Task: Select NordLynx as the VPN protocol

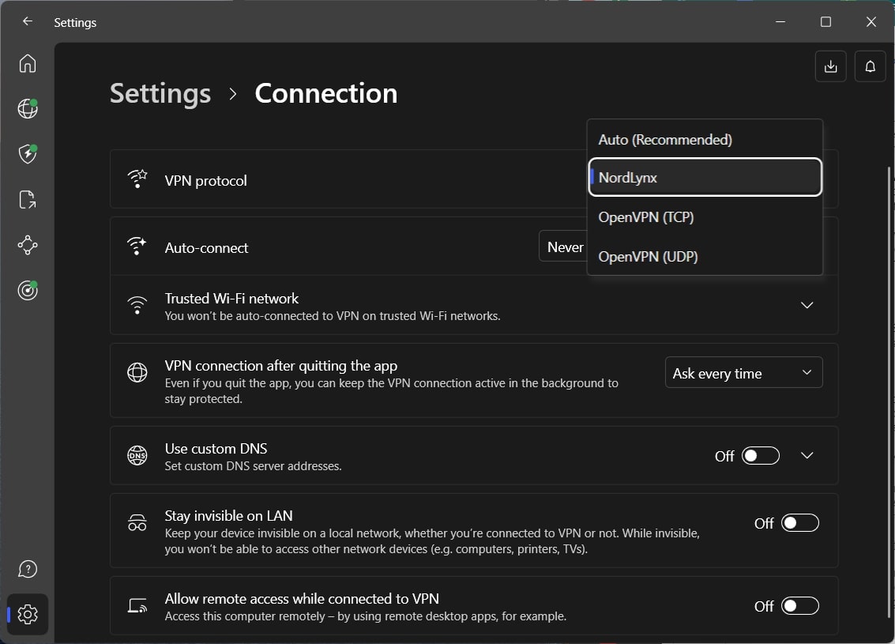Action: 704,177
